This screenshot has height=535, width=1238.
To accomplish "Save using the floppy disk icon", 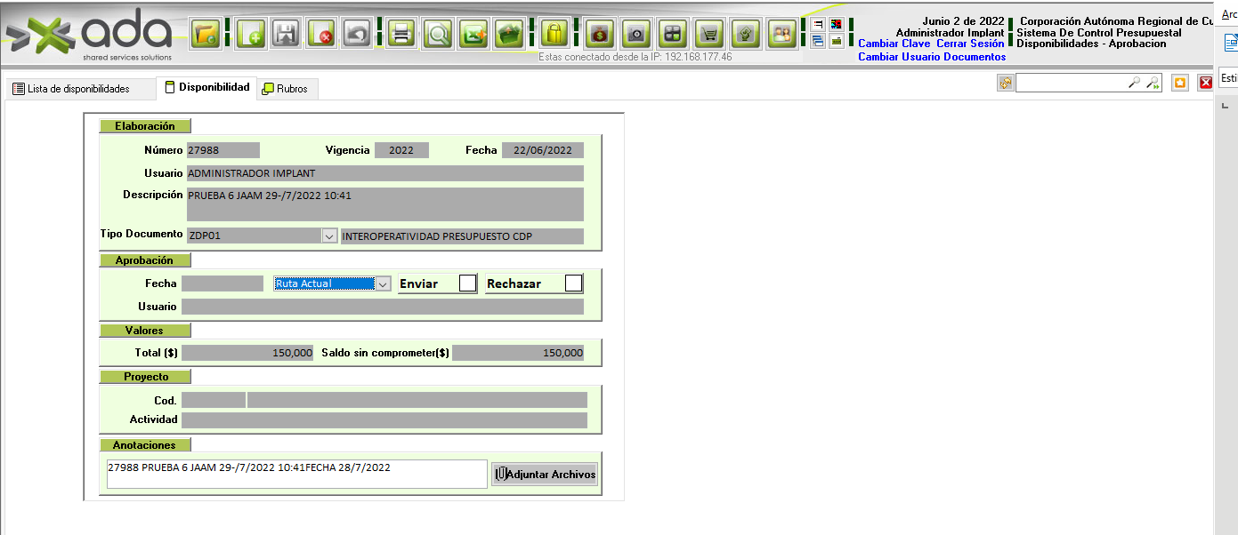I will [x=286, y=35].
